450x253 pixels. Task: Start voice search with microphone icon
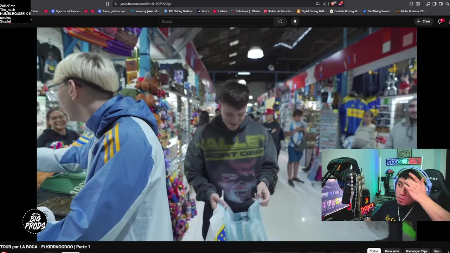tap(295, 21)
